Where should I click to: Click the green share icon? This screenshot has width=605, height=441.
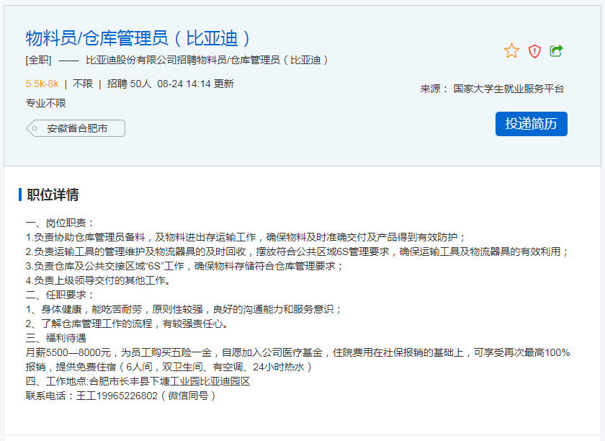(556, 50)
